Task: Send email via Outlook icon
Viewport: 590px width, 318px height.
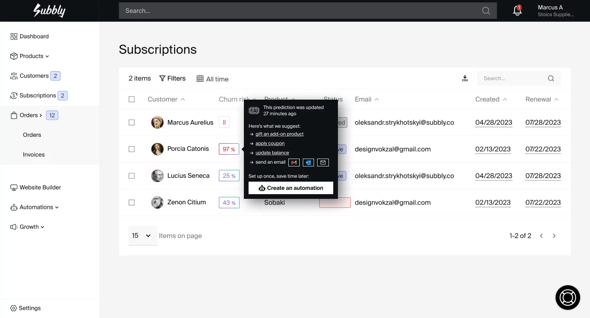Action: click(308, 163)
